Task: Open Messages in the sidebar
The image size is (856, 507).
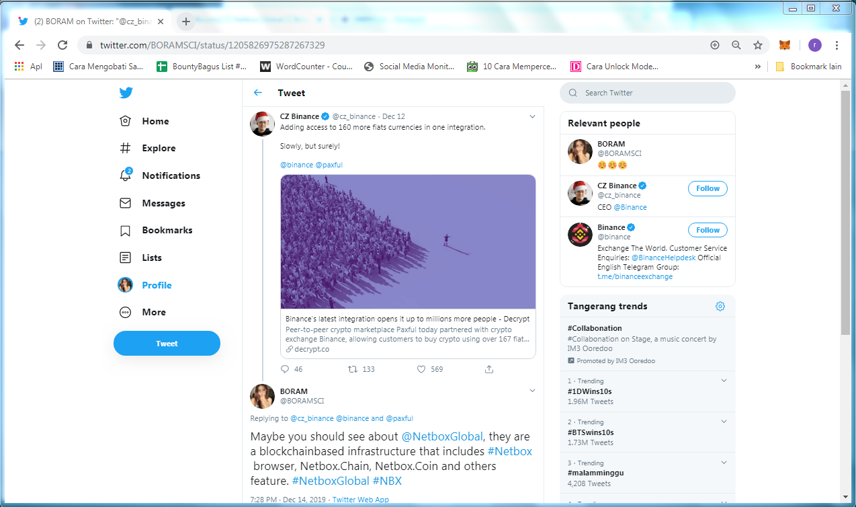Action: click(x=152, y=203)
